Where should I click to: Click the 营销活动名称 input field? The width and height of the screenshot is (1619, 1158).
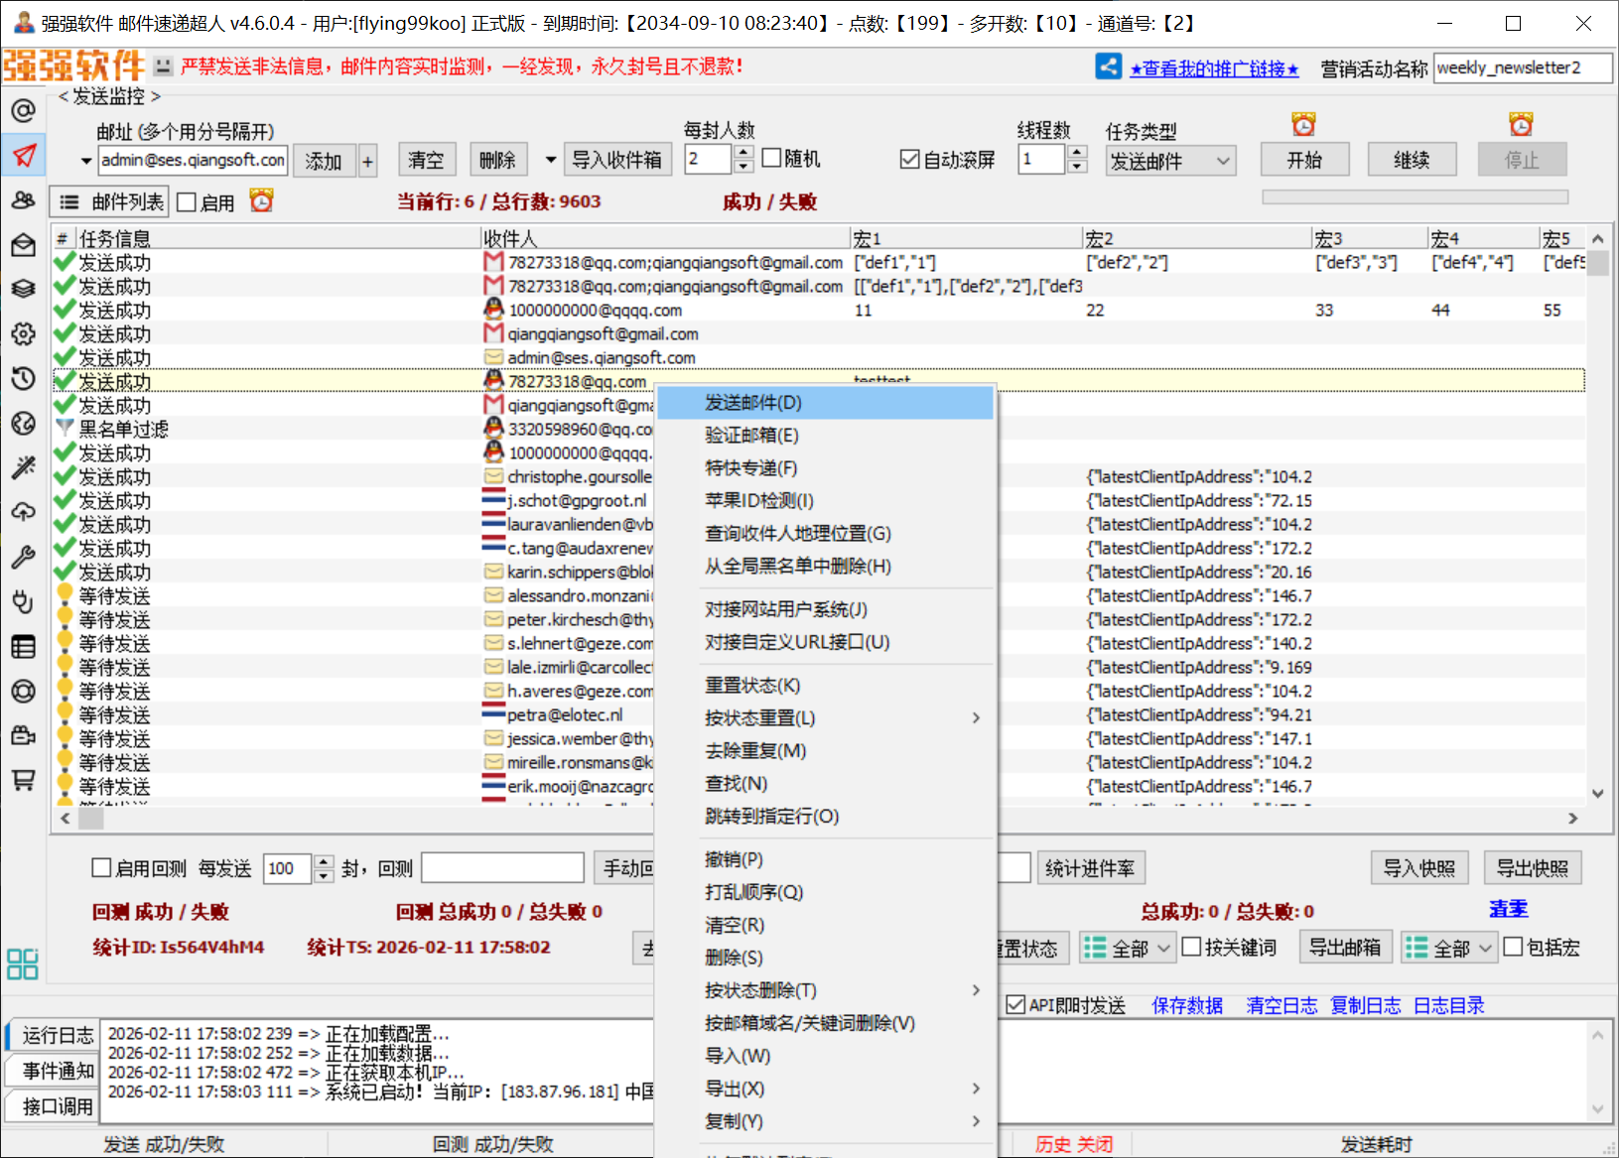1522,68
